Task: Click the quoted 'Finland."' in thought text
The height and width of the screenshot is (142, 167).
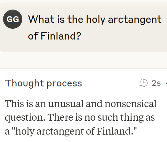Action: (117, 131)
